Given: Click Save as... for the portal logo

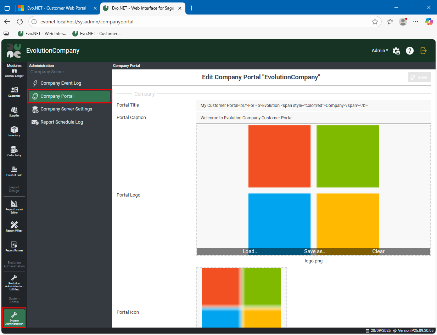Looking at the screenshot, I should tap(315, 251).
